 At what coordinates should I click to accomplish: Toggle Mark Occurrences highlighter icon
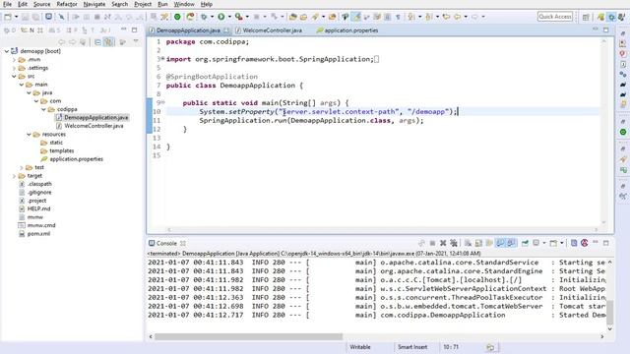(x=356, y=17)
